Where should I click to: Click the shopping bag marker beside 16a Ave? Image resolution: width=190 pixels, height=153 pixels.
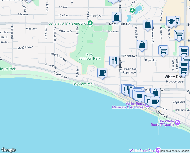click(116, 17)
